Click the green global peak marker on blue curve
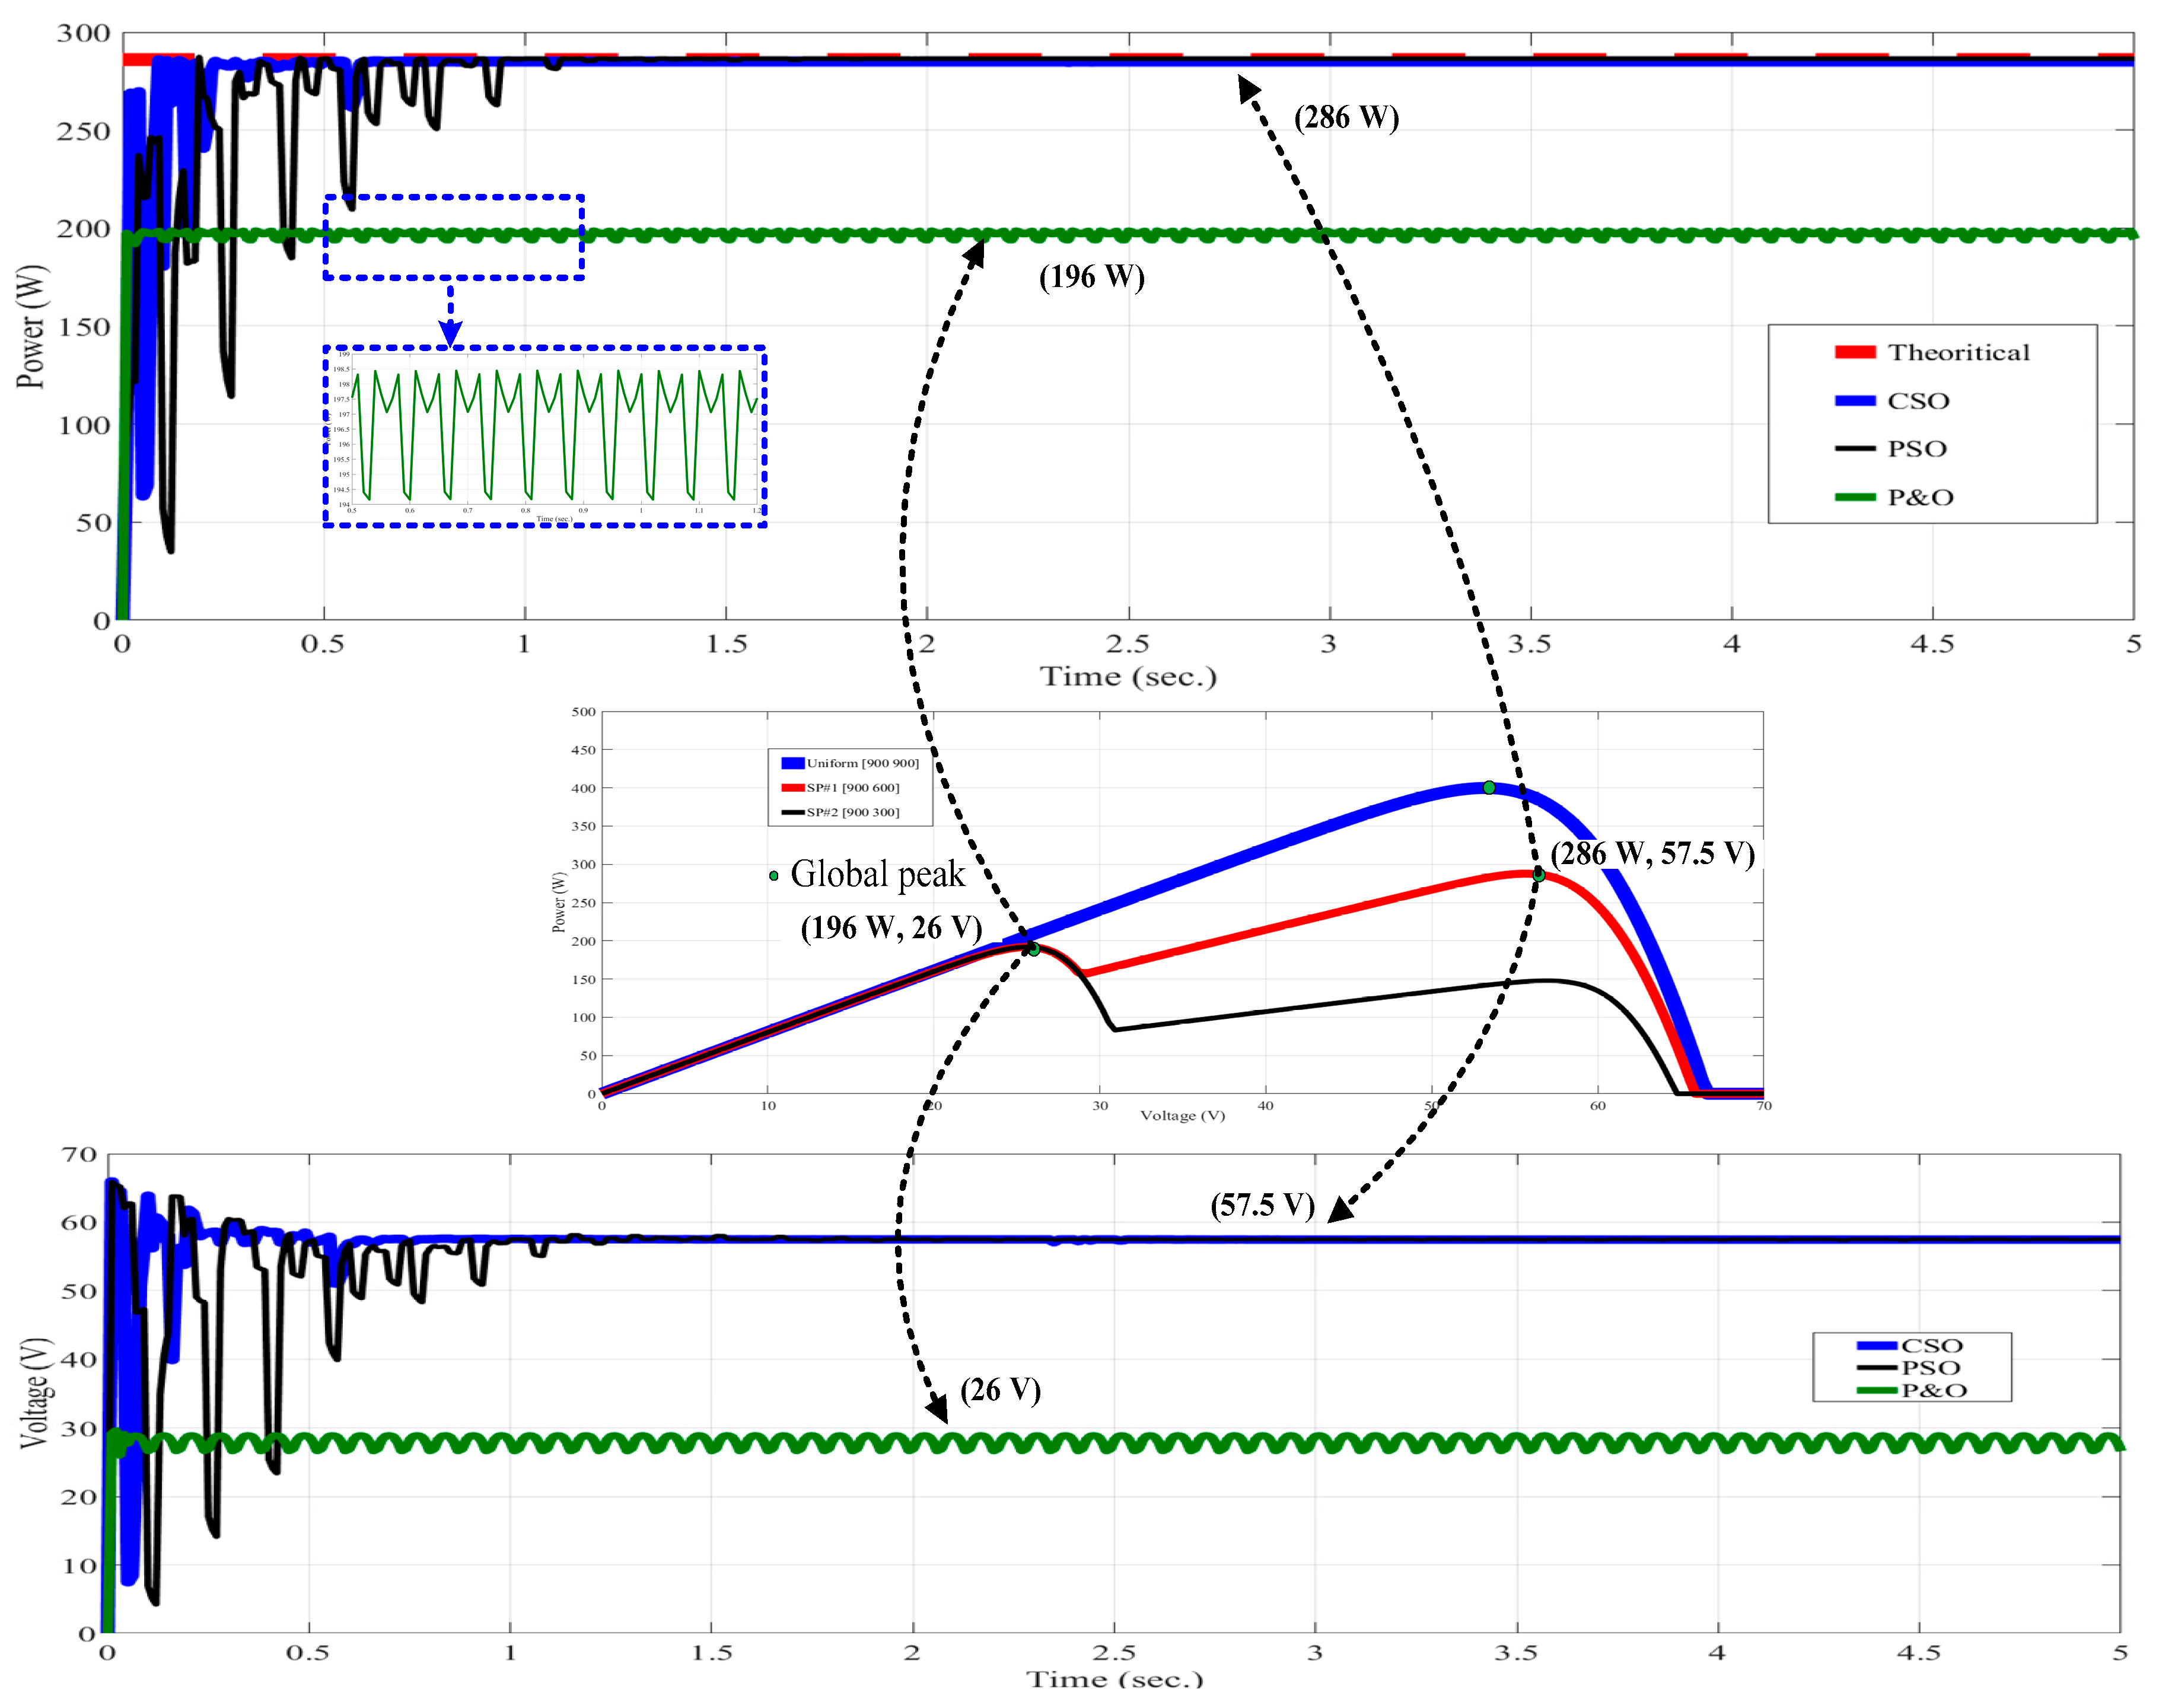 (x=1489, y=788)
